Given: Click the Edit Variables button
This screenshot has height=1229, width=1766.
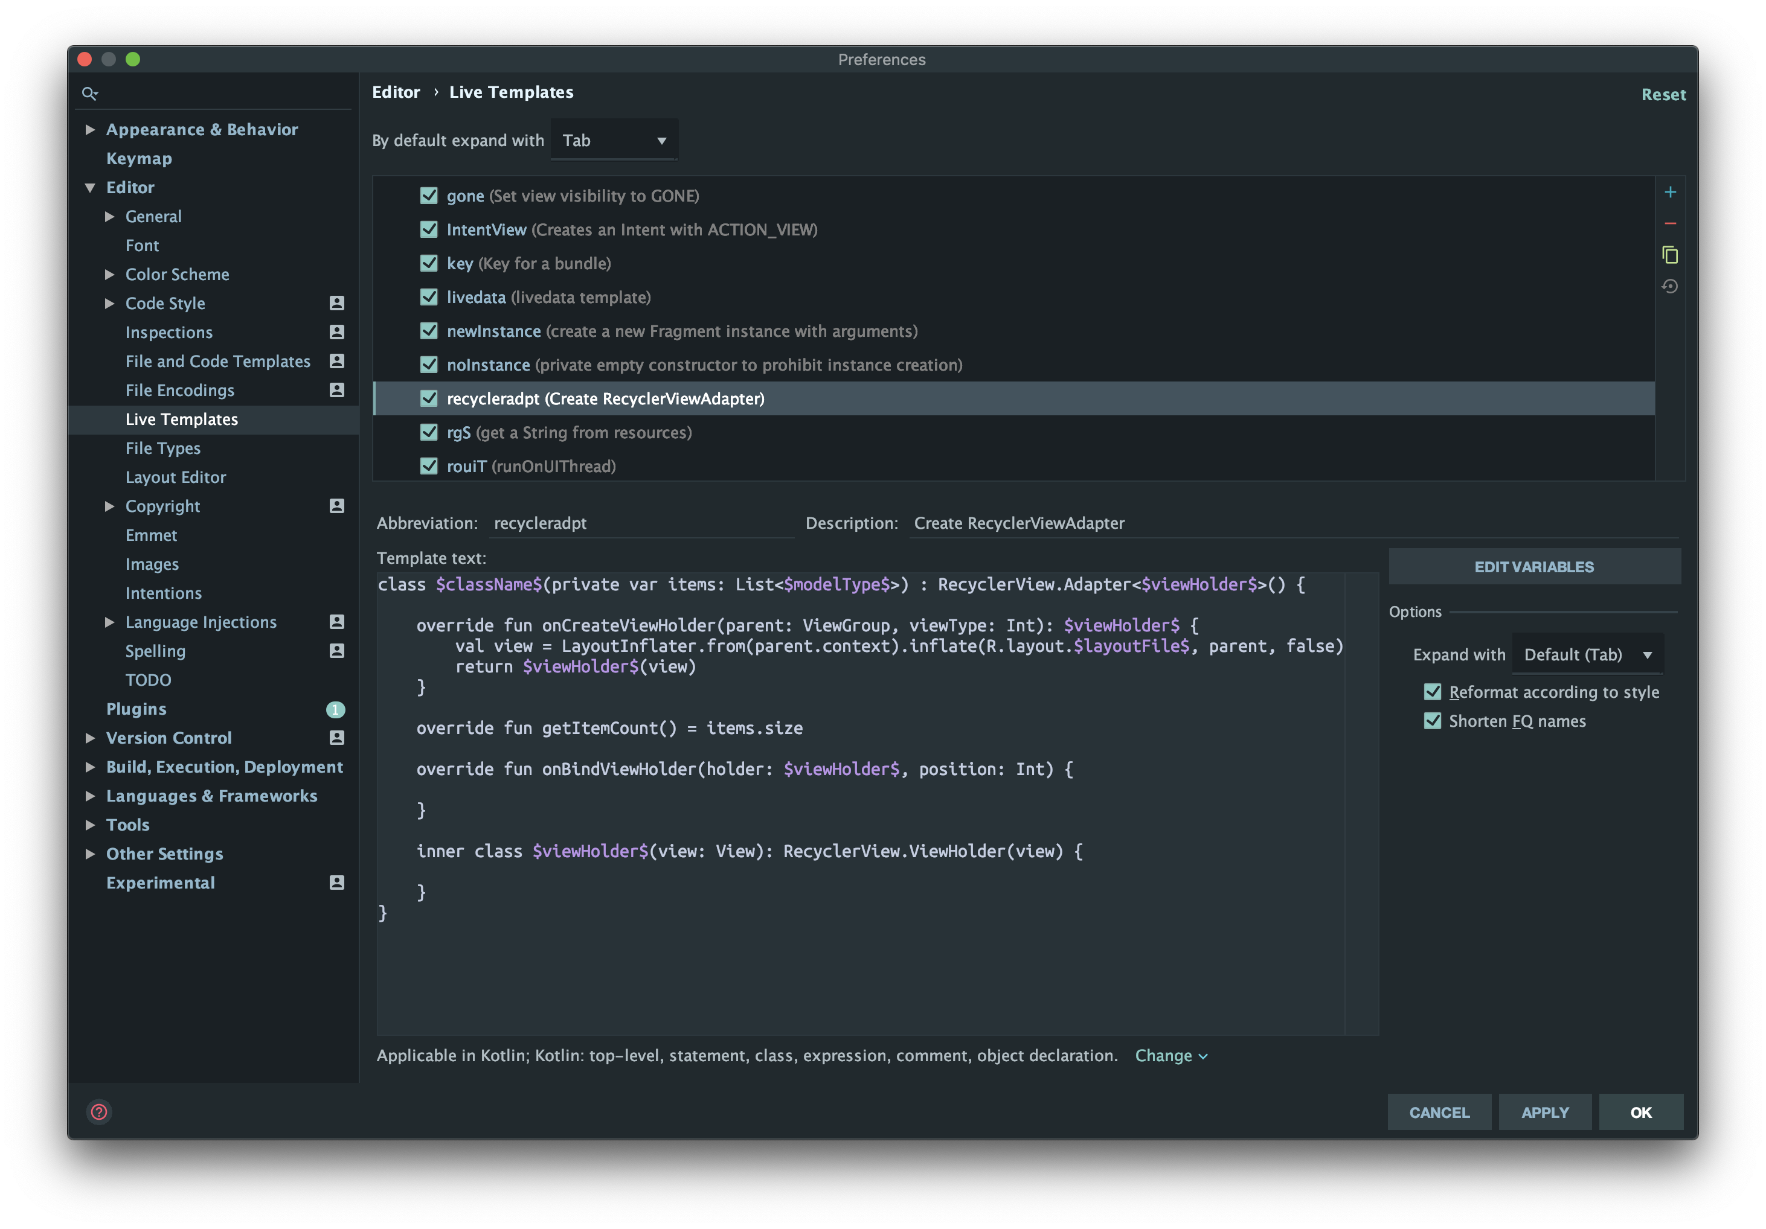Looking at the screenshot, I should [x=1533, y=567].
